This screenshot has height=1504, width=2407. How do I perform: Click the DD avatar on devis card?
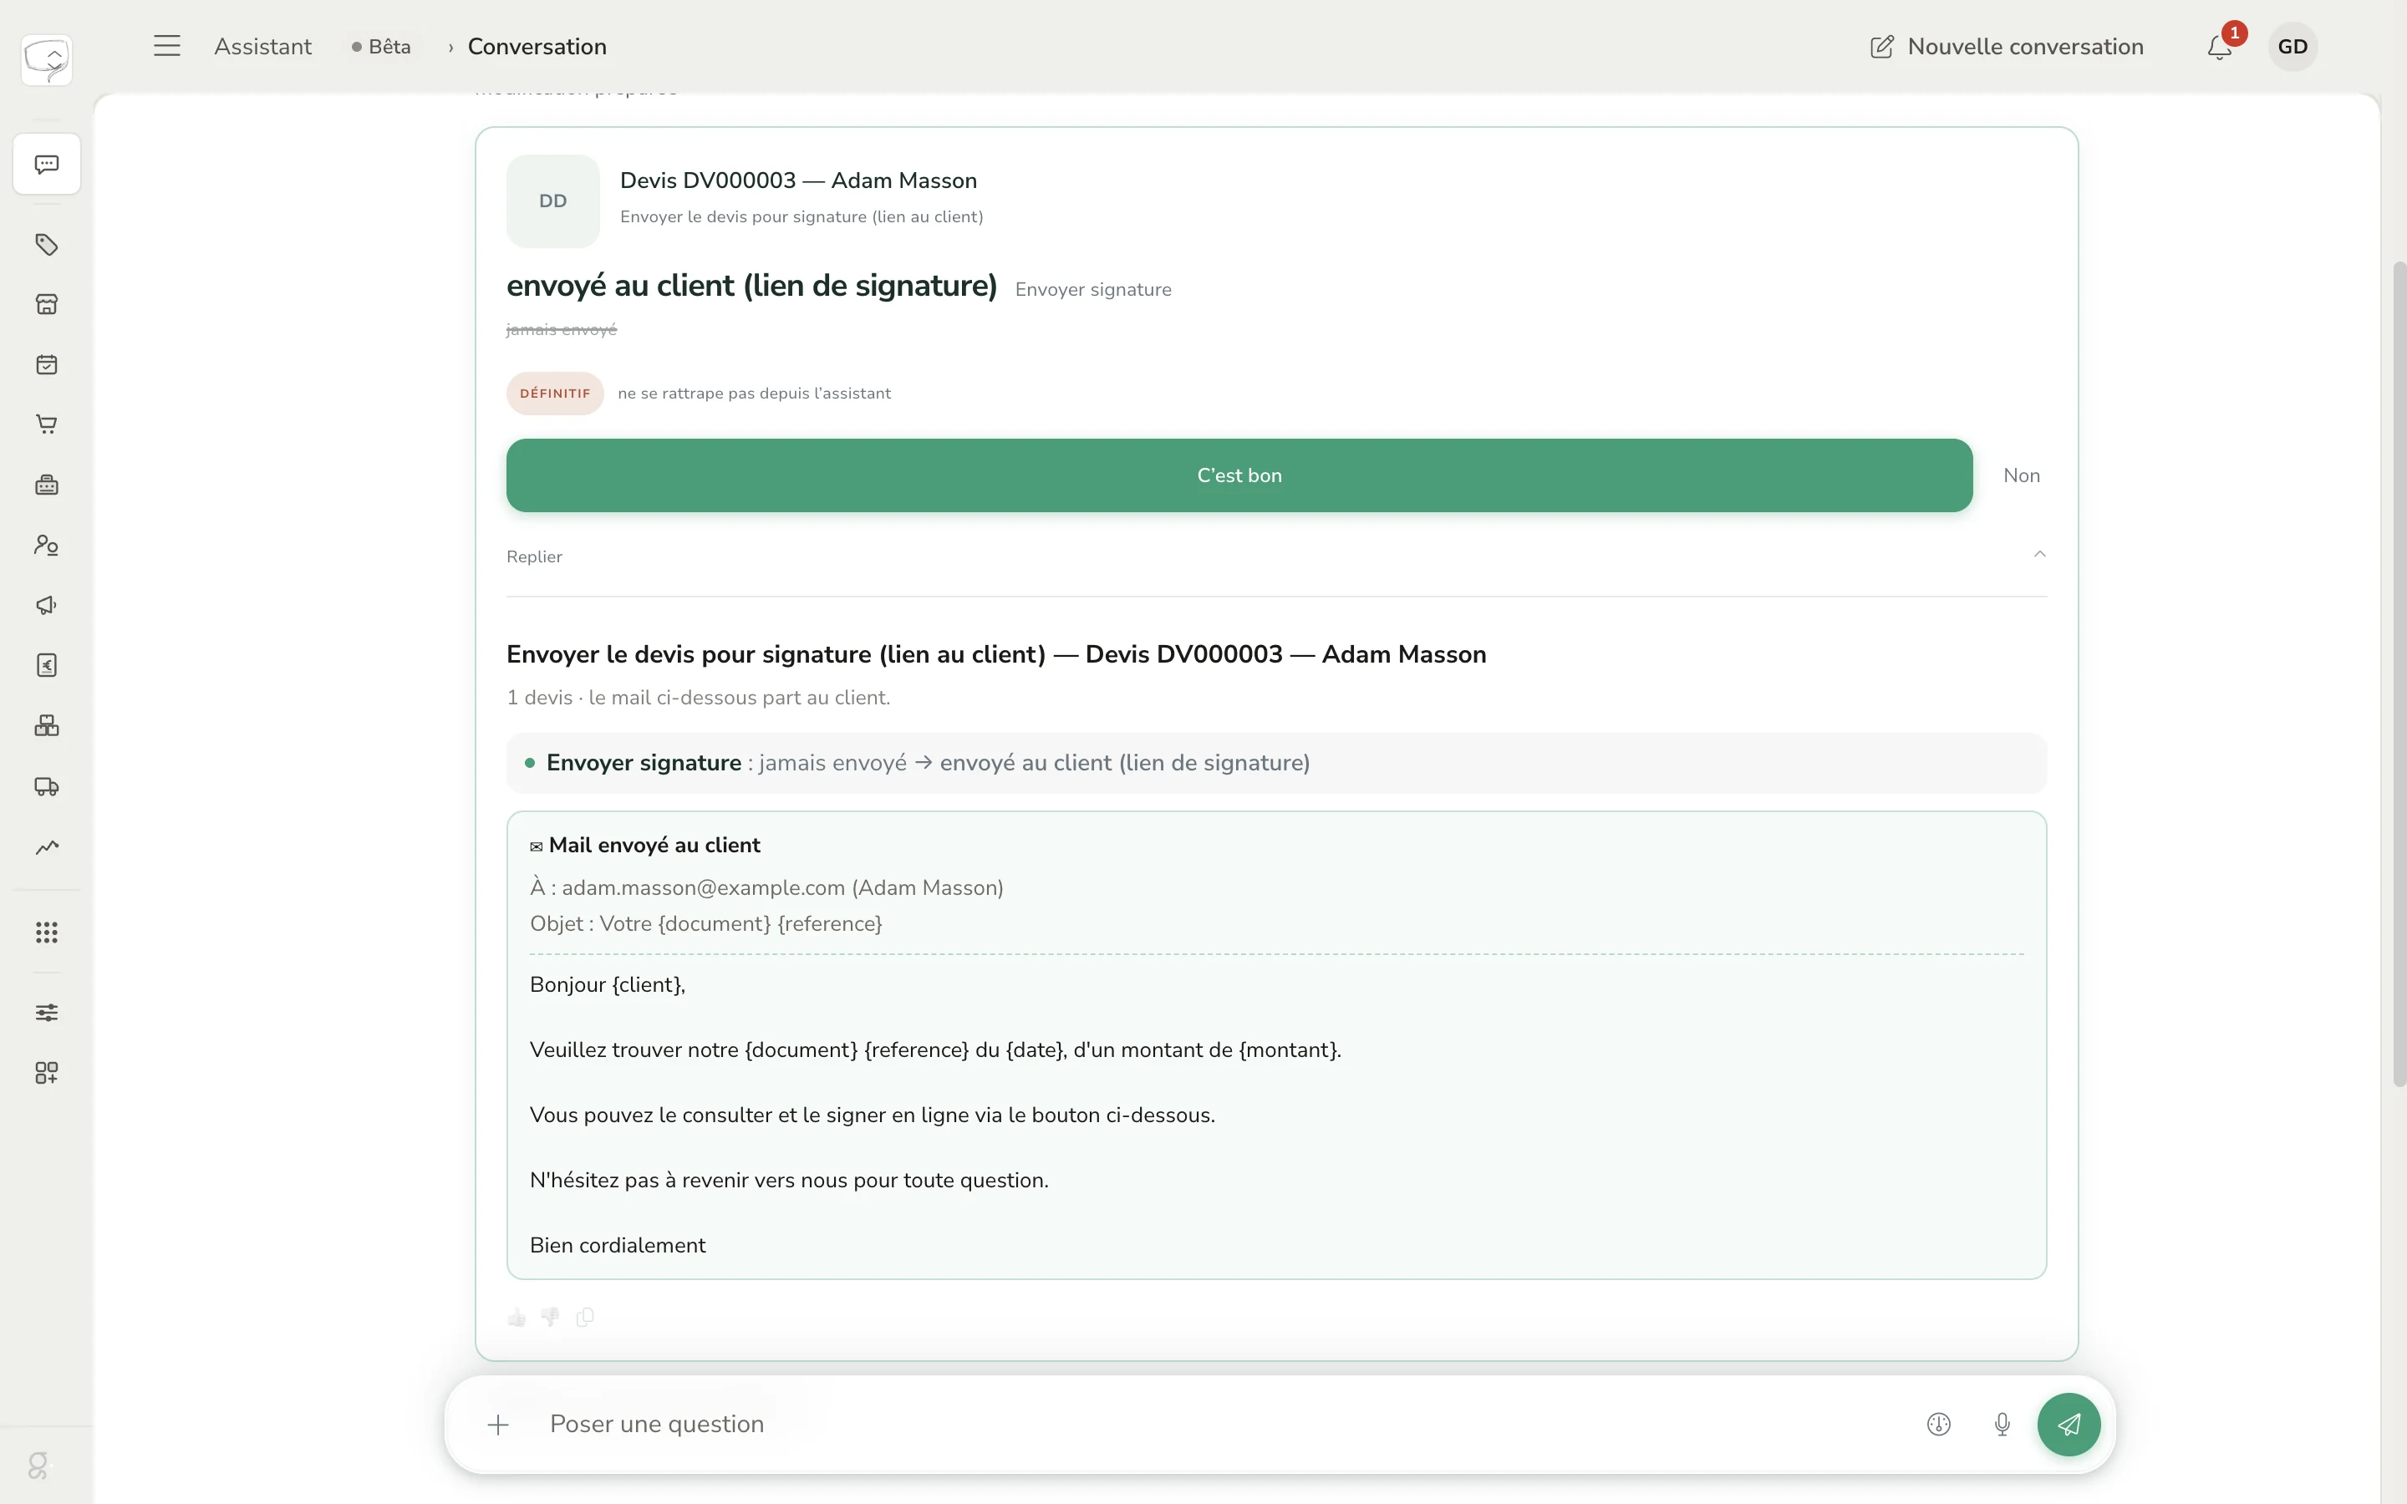click(x=553, y=201)
